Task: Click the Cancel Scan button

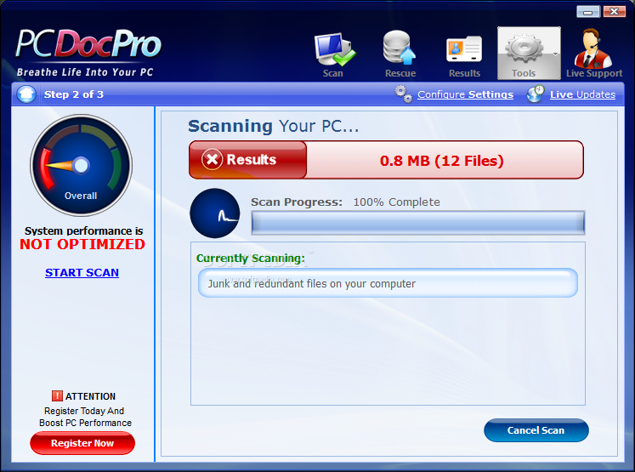Action: (536, 430)
